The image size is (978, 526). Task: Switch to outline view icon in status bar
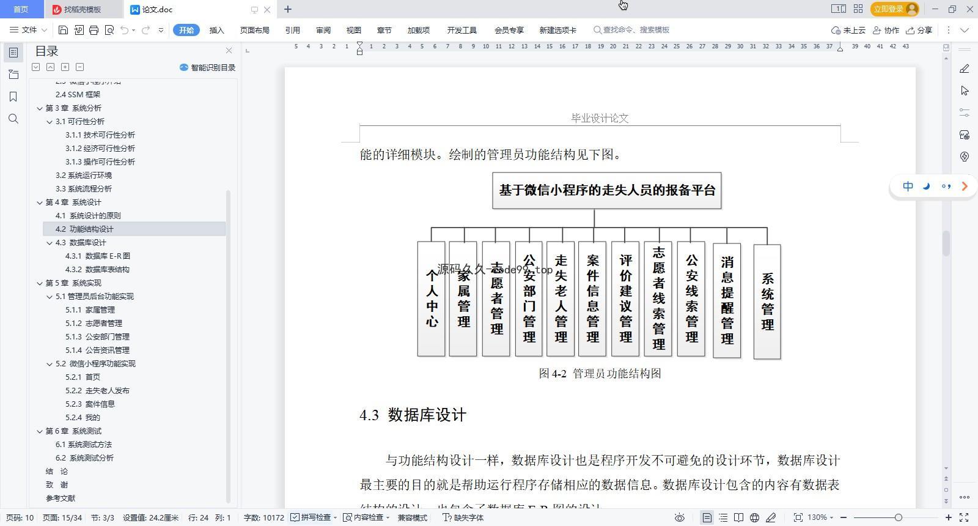click(723, 517)
